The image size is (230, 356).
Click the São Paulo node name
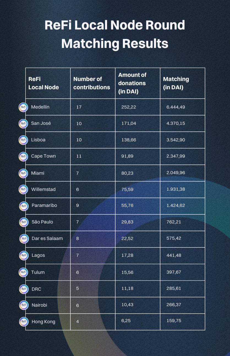[42, 222]
